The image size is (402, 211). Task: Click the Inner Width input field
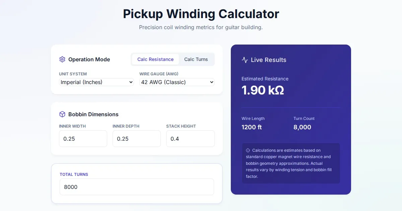83,139
